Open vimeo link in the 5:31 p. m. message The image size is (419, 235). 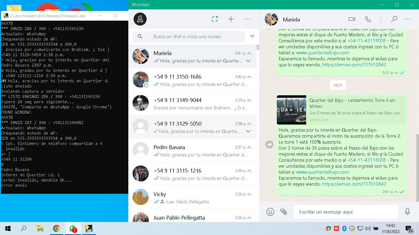point(354,65)
